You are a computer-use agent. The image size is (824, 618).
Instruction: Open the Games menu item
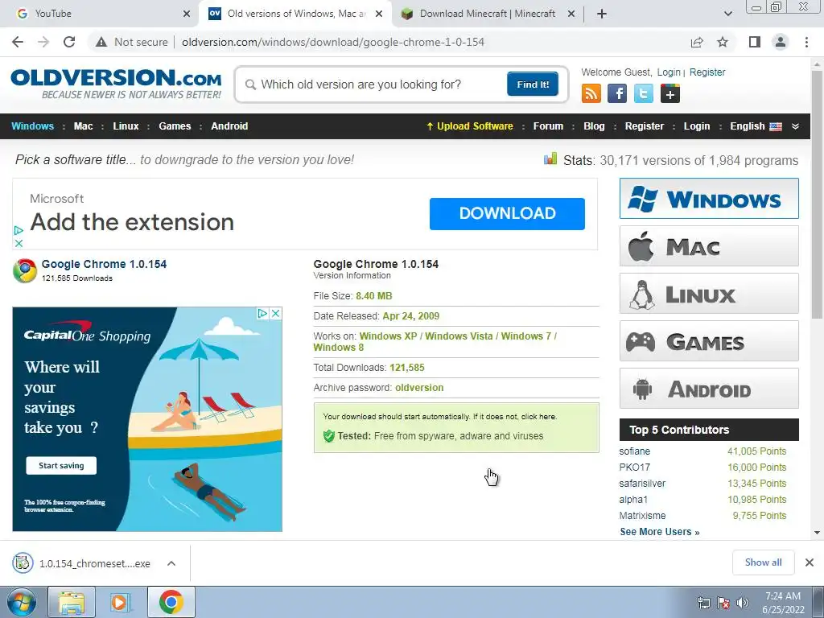pos(175,126)
